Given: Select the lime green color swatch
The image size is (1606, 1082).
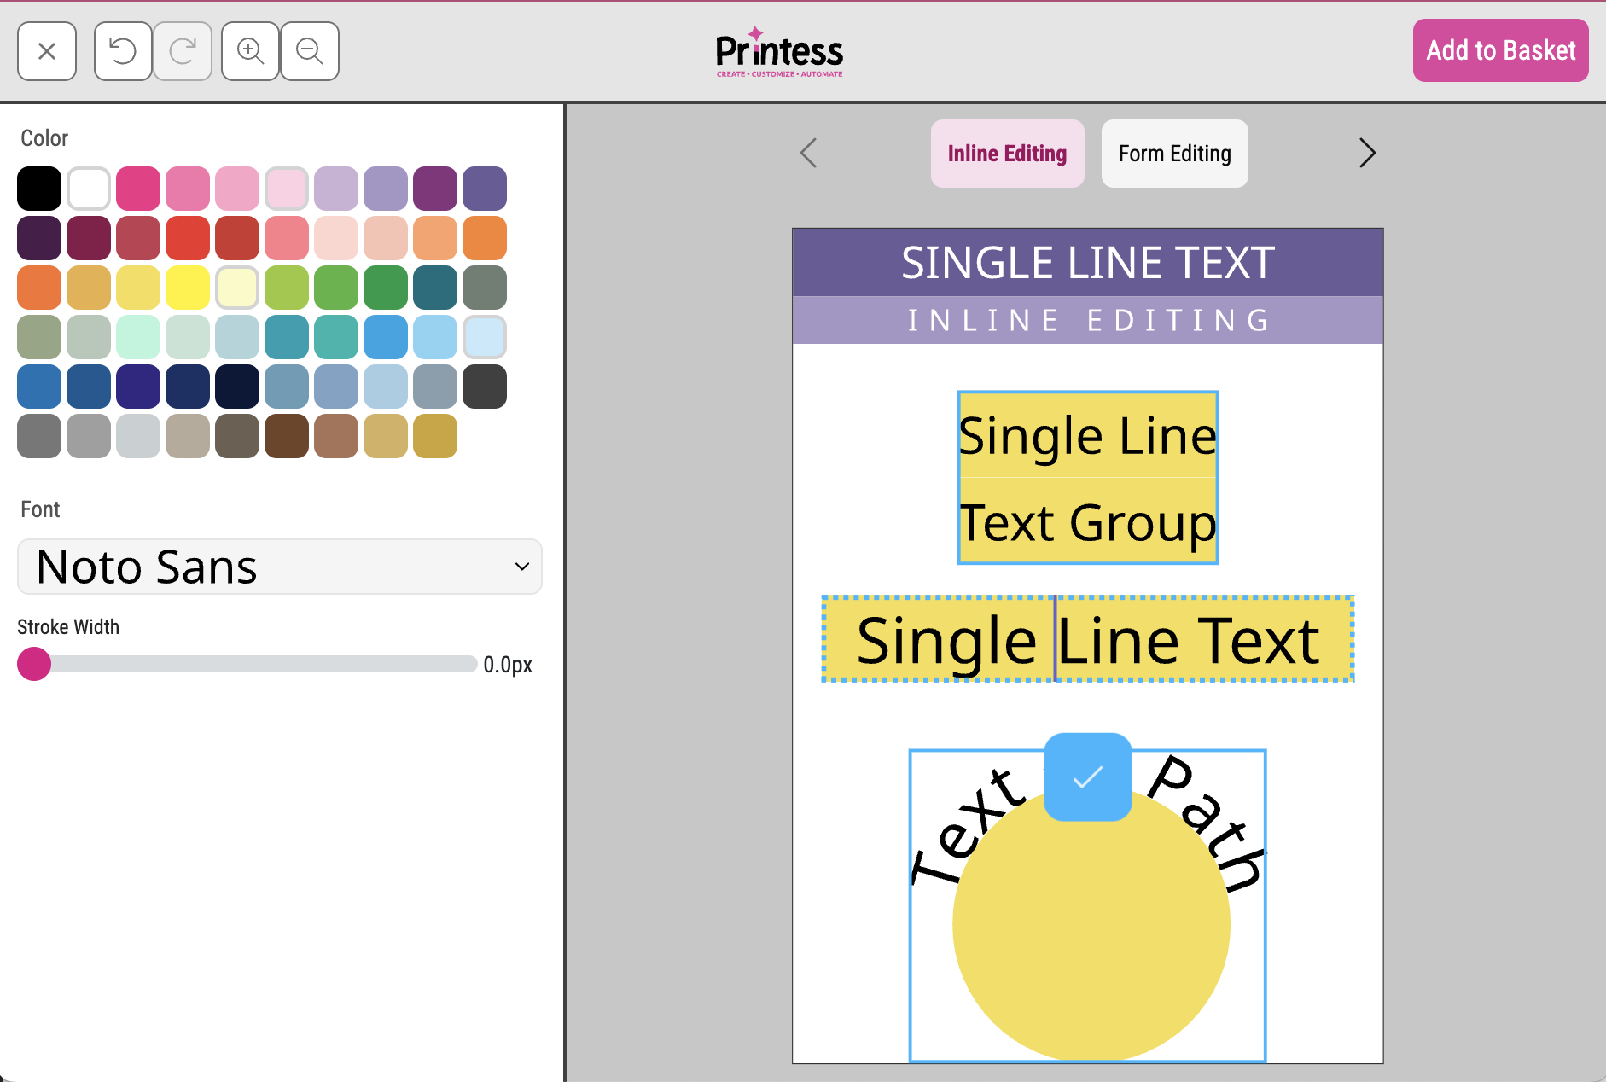Looking at the screenshot, I should [287, 288].
